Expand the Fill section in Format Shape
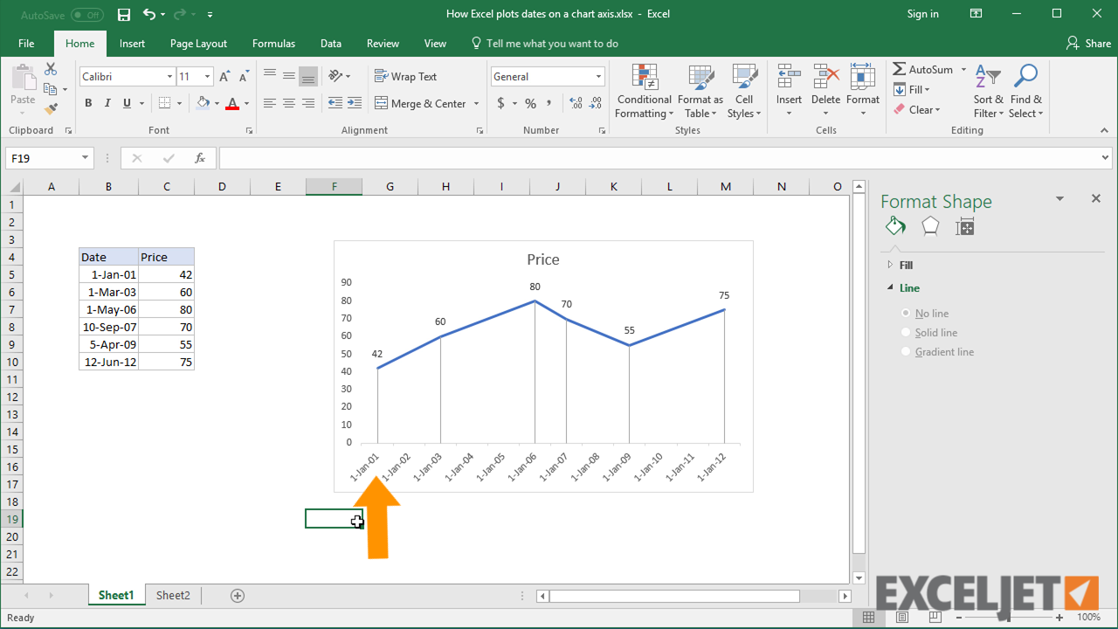This screenshot has height=629, width=1118. click(x=890, y=265)
